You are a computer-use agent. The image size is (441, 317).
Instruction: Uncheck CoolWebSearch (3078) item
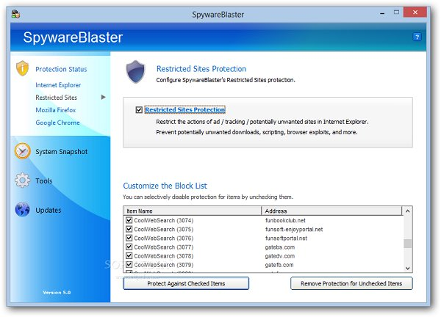(129, 256)
